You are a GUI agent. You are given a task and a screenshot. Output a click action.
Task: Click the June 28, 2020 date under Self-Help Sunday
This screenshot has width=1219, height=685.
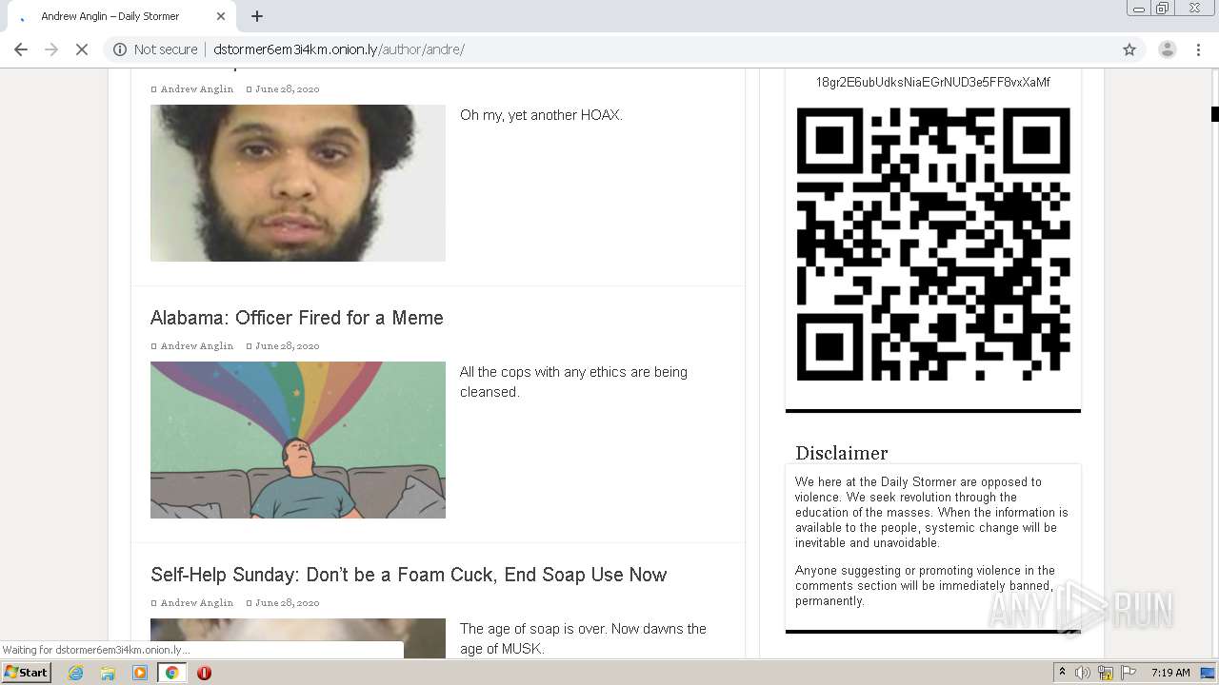(x=288, y=603)
